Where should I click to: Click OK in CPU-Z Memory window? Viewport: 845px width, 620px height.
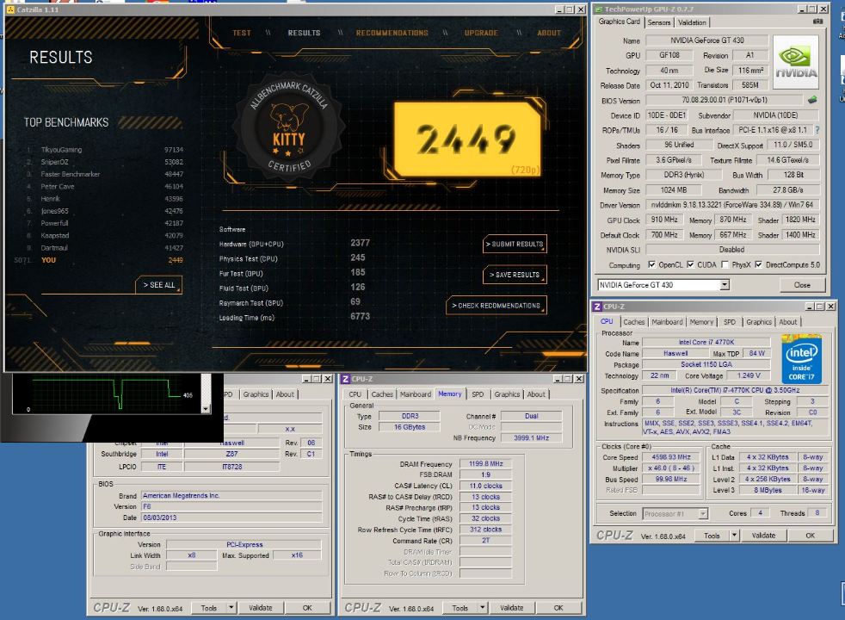[x=558, y=608]
